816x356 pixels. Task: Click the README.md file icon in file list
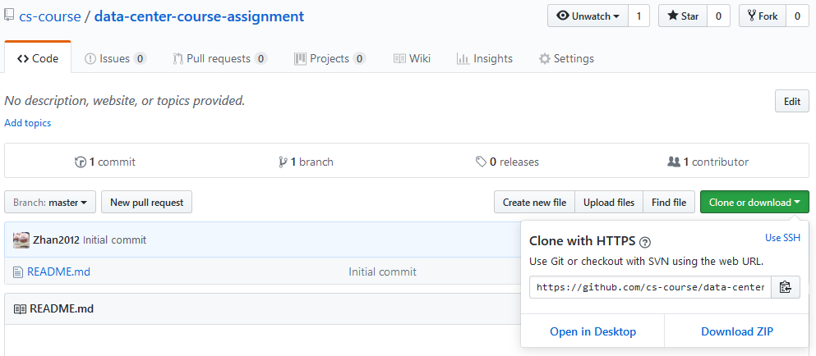18,272
